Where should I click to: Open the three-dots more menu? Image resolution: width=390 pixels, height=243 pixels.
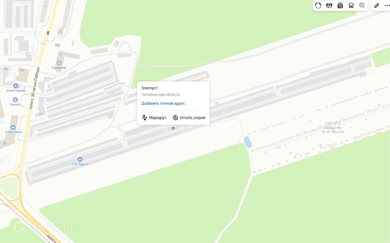point(387,5)
